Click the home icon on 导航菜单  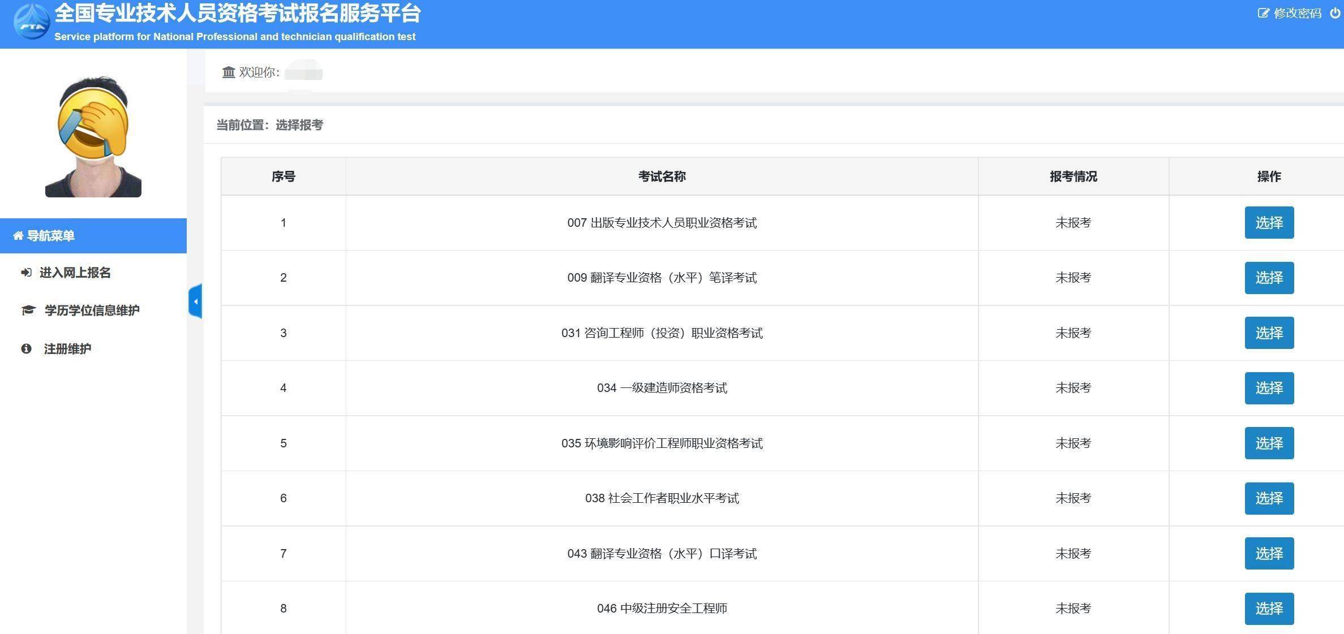[16, 236]
